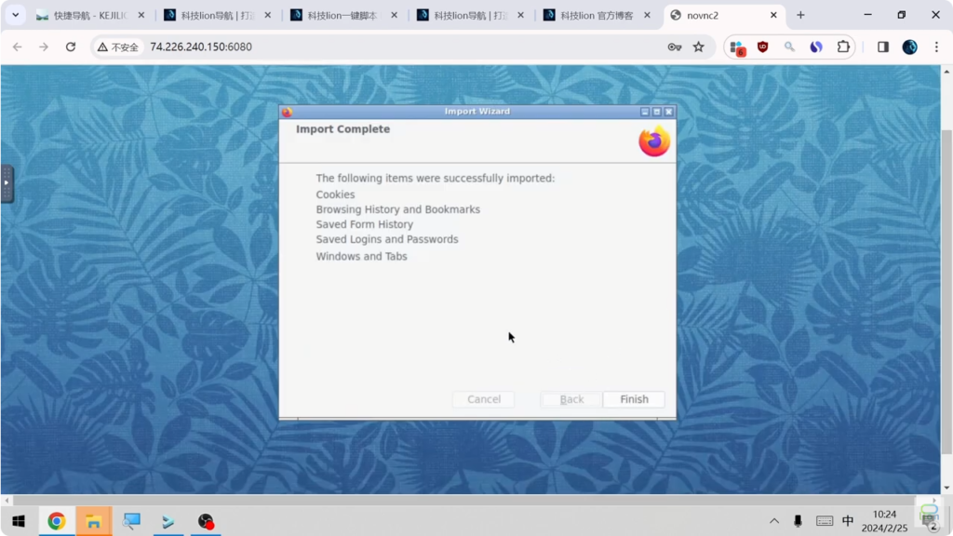
Task: Open File Explorer from the taskbar
Action: pos(93,521)
